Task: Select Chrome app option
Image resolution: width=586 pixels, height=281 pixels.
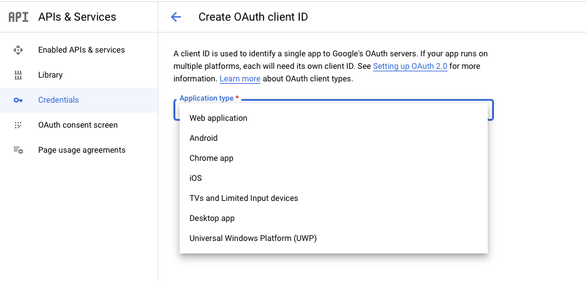Action: [x=334, y=158]
